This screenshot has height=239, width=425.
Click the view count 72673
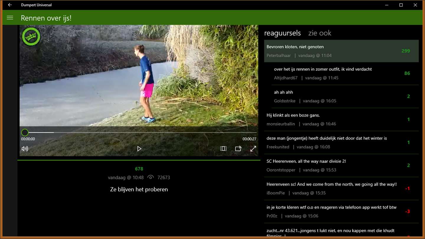(x=164, y=177)
